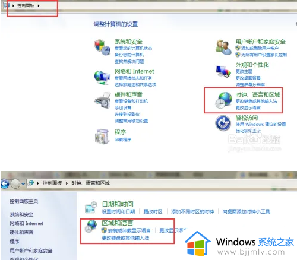The image size is (297, 260).
Task: Open the 区域和语言 heading link
Action: (118, 223)
